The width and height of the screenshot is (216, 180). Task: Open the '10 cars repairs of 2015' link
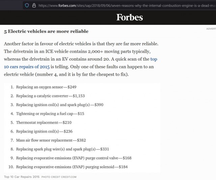pyautogui.click(x=27, y=67)
